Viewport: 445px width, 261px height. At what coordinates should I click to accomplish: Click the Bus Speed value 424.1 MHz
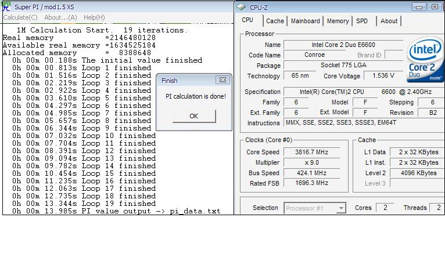coord(311,173)
